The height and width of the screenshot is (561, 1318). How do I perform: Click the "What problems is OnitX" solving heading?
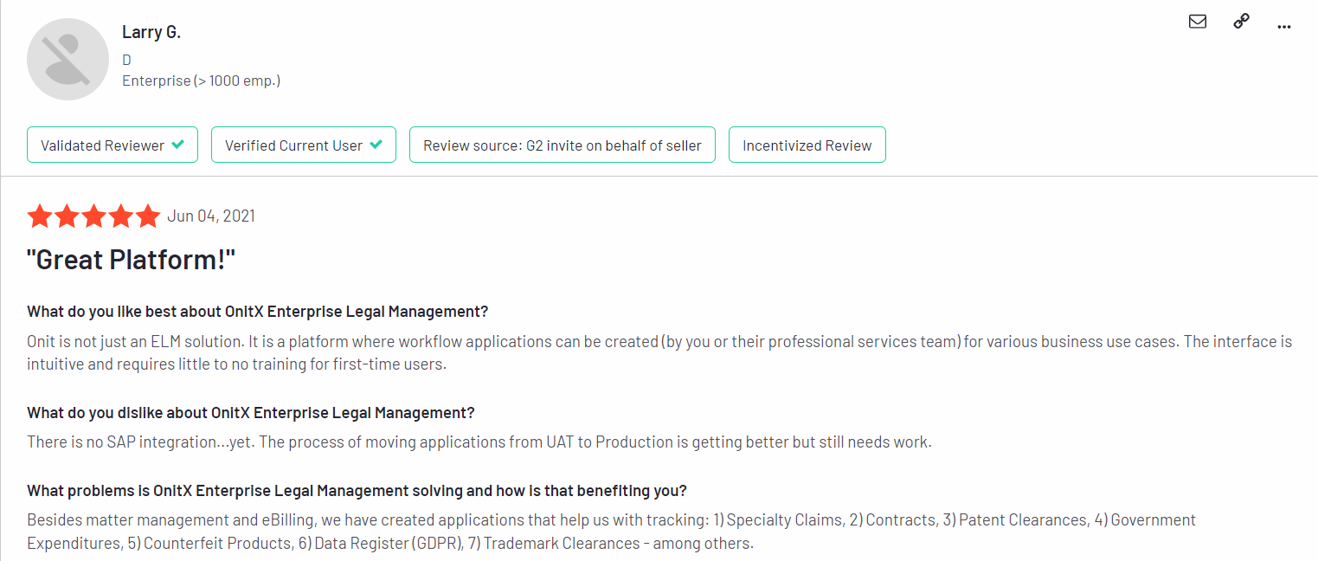357,491
